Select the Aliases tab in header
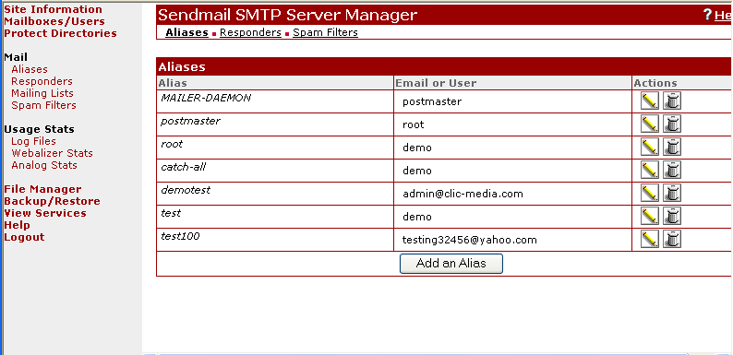Image resolution: width=733 pixels, height=355 pixels. [186, 32]
